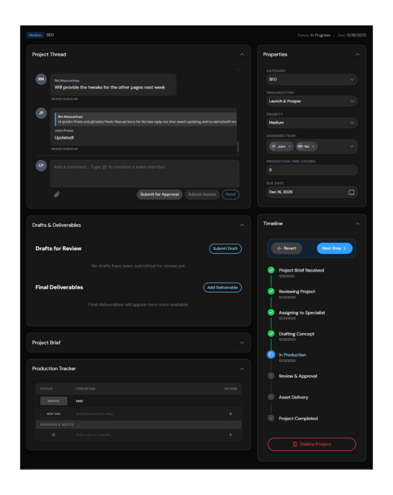Remove Rei from assigned team
Screen dimensions: 393x495
(x=313, y=146)
